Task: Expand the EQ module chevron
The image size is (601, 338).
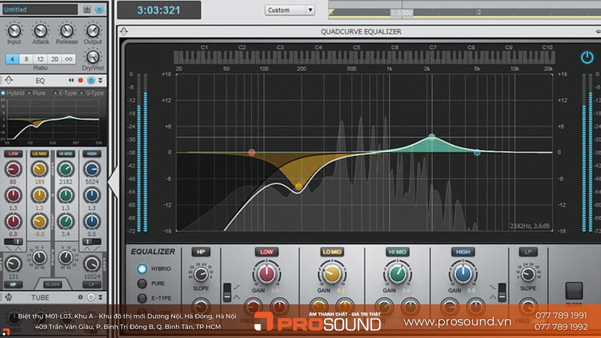Action: (x=100, y=80)
